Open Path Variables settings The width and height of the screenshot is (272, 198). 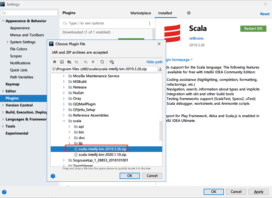coord(22,77)
